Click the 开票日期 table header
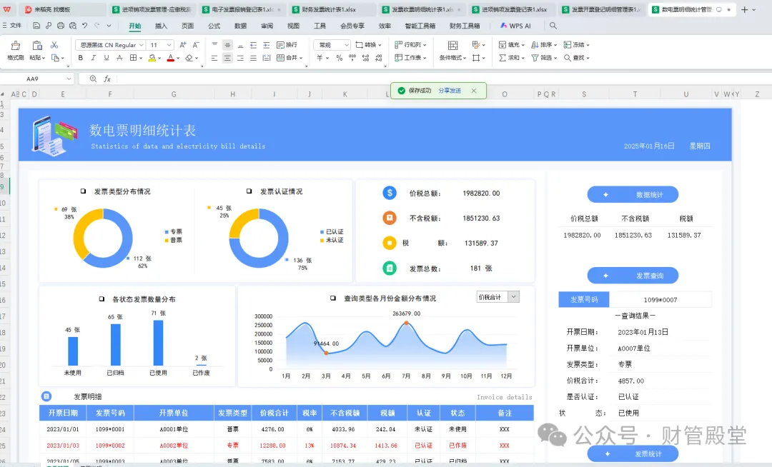This screenshot has width=772, height=467. point(62,413)
